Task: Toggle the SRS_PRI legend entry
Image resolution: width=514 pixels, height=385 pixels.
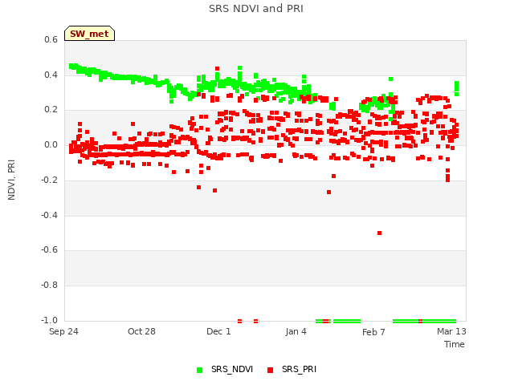Action: point(292,369)
